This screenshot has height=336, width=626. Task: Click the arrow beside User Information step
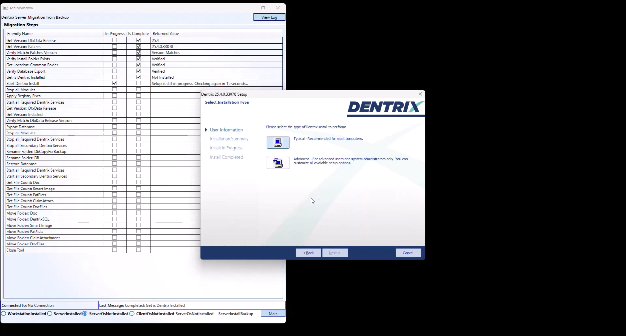(x=206, y=130)
